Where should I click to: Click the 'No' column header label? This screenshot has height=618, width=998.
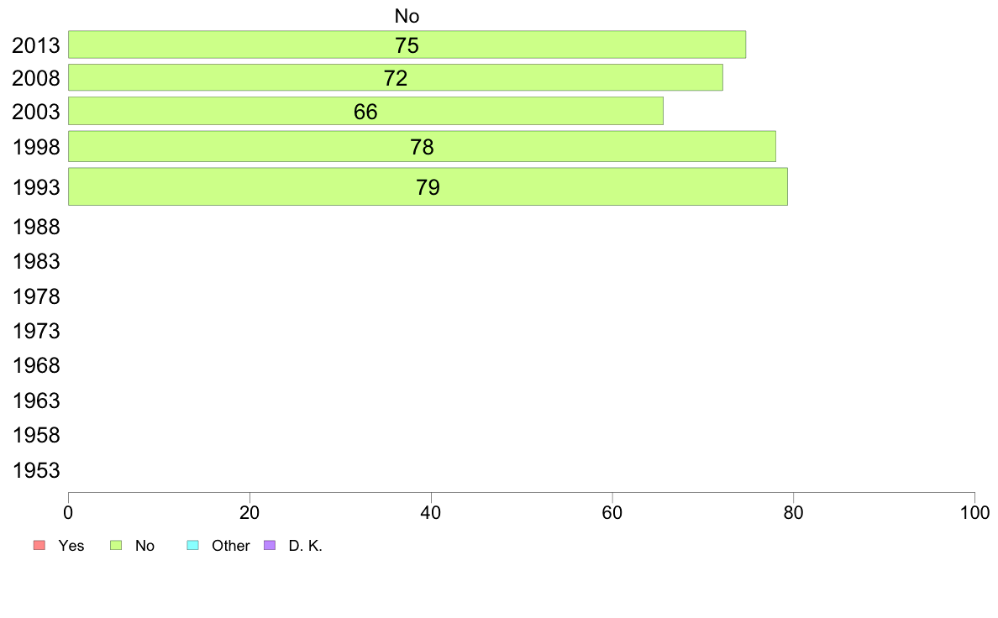point(407,16)
